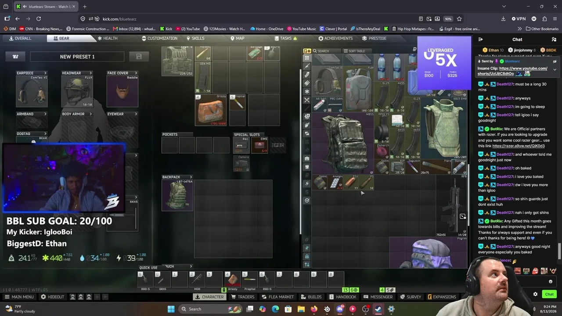
Task: Open the YouTube Music bookmark
Action: point(302,29)
